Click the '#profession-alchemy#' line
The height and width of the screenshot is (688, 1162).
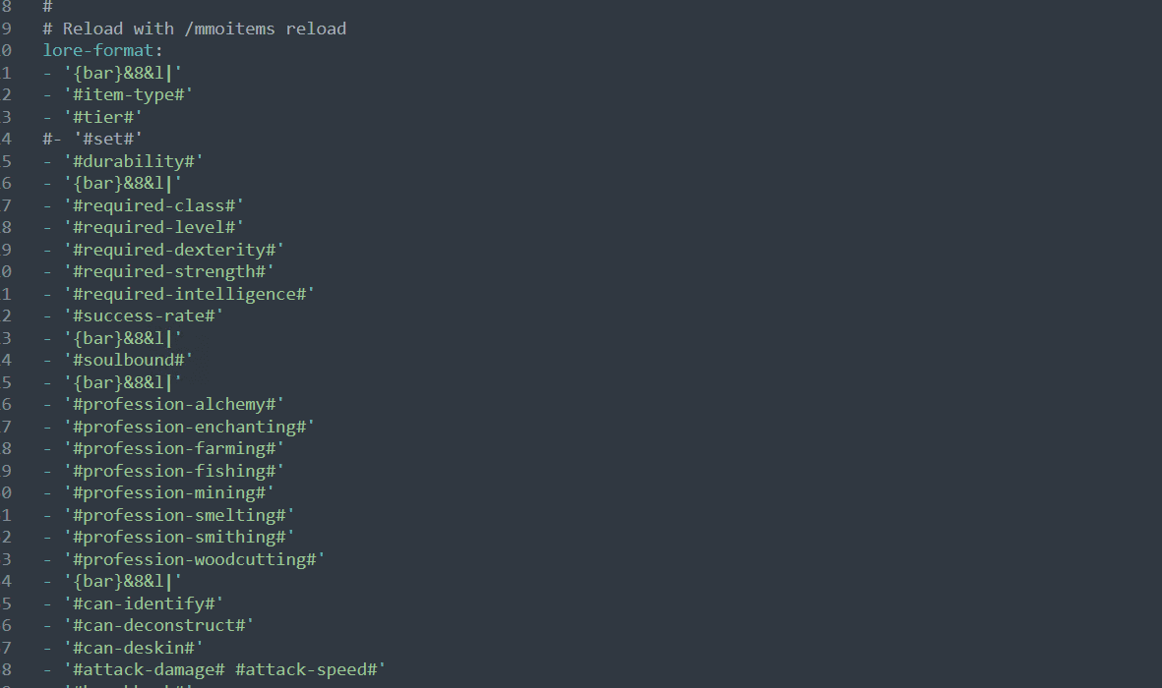click(173, 404)
